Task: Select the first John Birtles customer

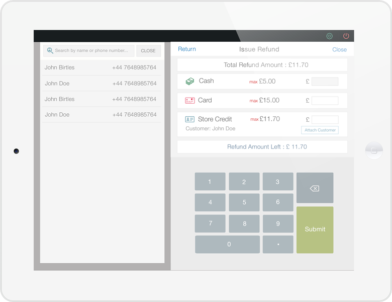Action: (x=101, y=67)
